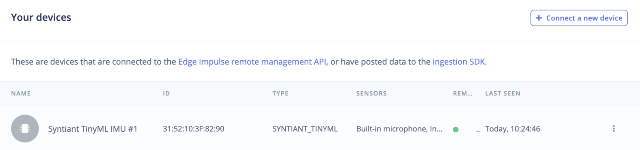Click the two dots before last seen time
Screen dimensions: 640x150
[478, 131]
